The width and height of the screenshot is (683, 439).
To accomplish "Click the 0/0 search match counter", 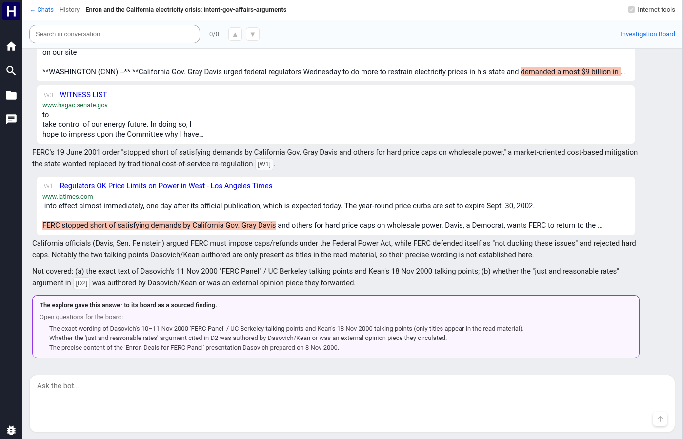I will (x=214, y=34).
